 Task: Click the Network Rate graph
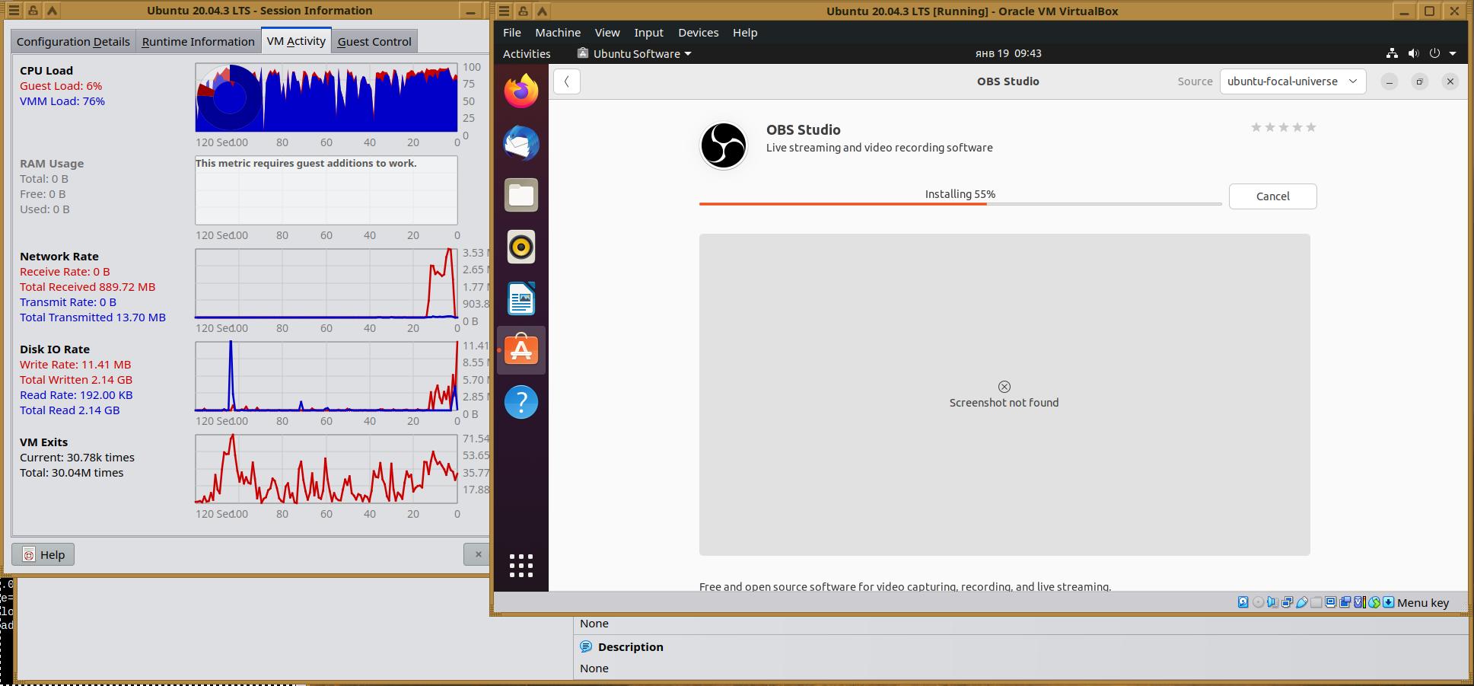point(326,283)
